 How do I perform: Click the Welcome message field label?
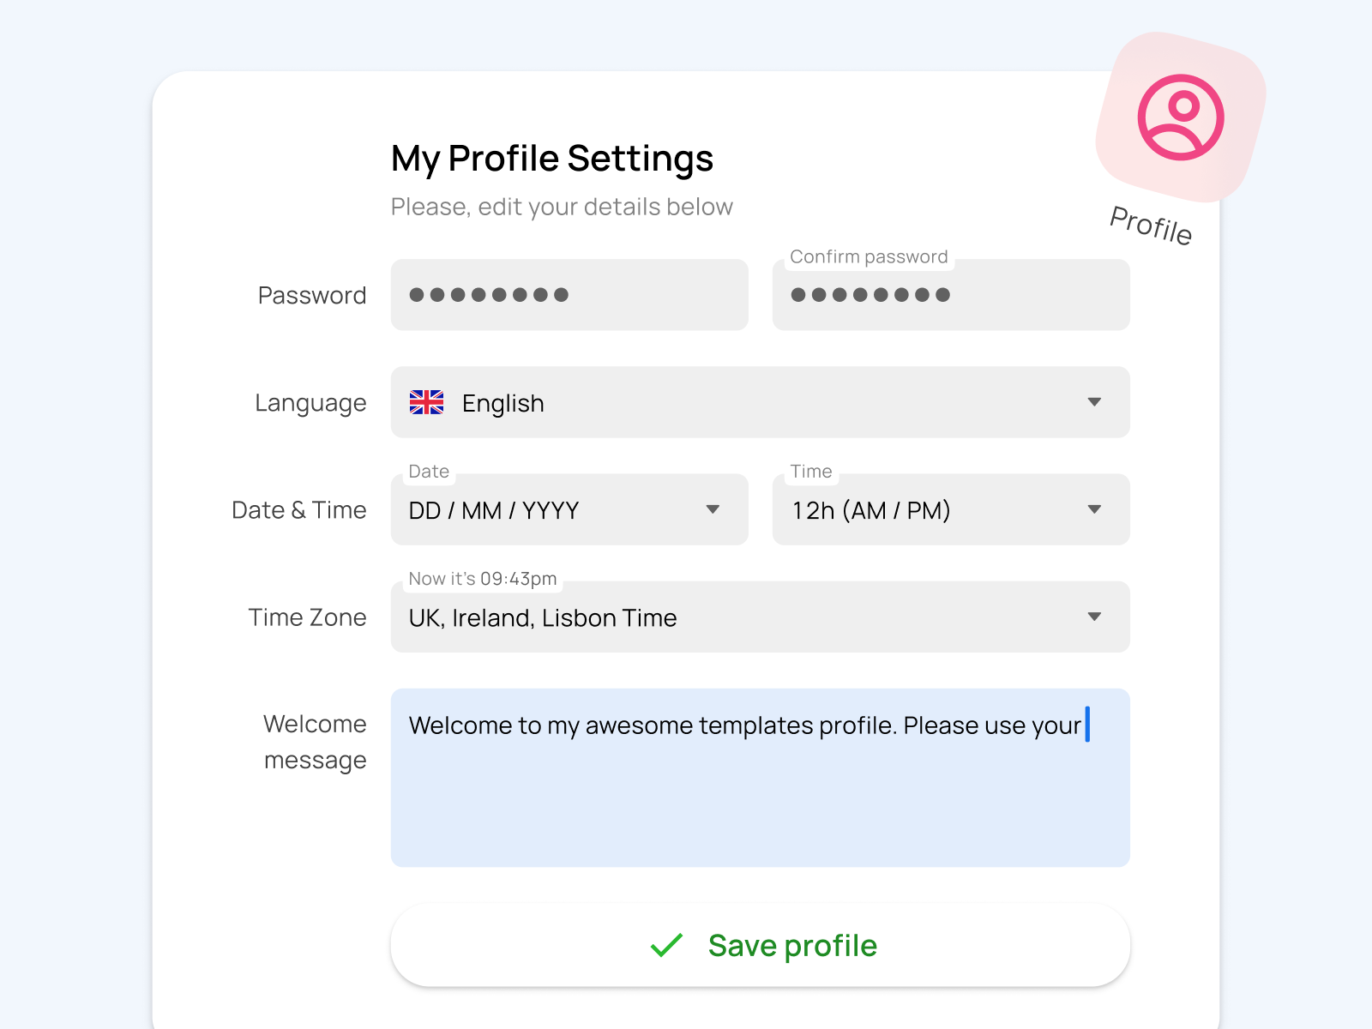click(315, 742)
